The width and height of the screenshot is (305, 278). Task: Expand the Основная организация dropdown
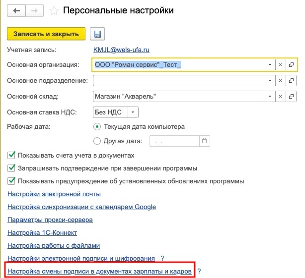click(x=270, y=64)
